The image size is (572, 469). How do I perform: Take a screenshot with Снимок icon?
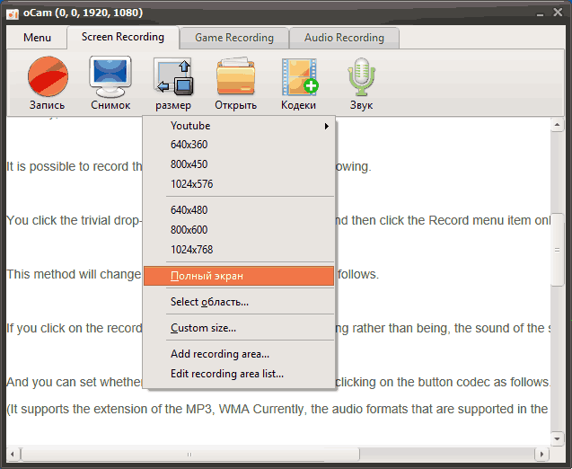click(x=110, y=76)
